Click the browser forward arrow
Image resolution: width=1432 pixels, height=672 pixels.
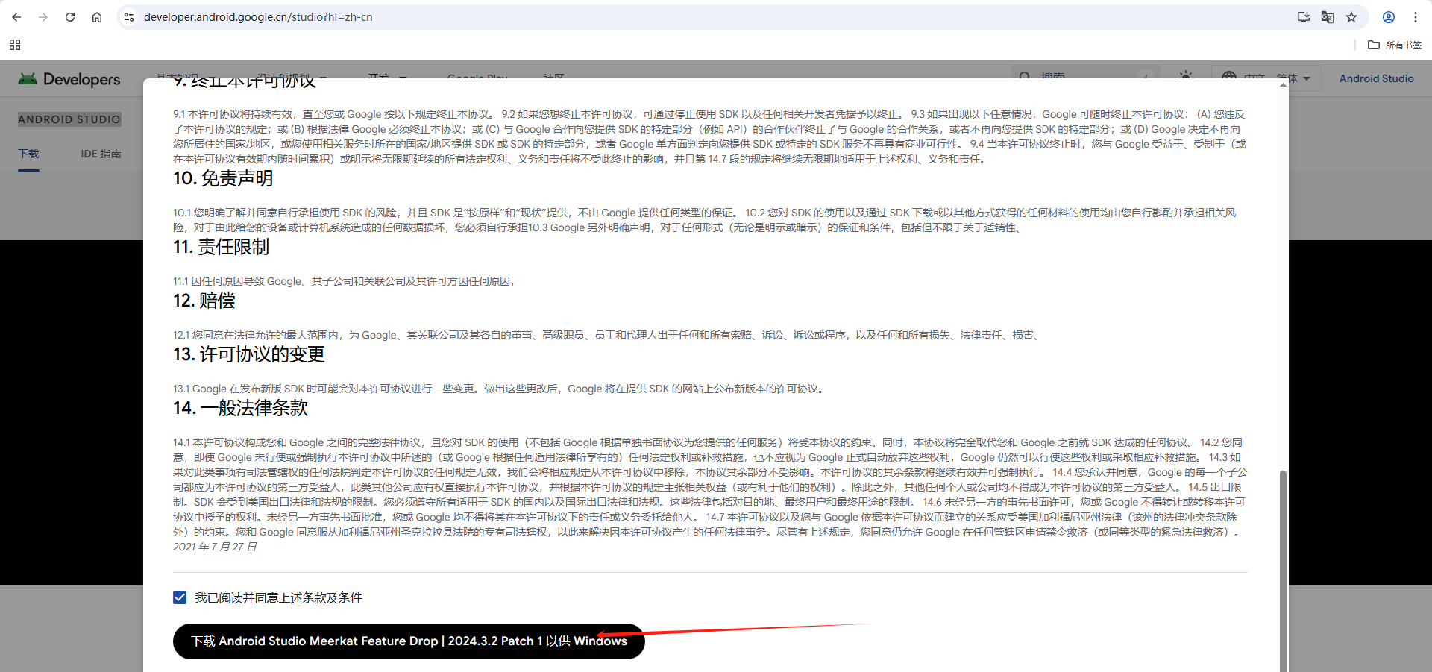pyautogui.click(x=43, y=17)
